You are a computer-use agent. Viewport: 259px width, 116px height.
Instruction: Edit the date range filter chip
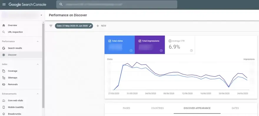(74, 26)
